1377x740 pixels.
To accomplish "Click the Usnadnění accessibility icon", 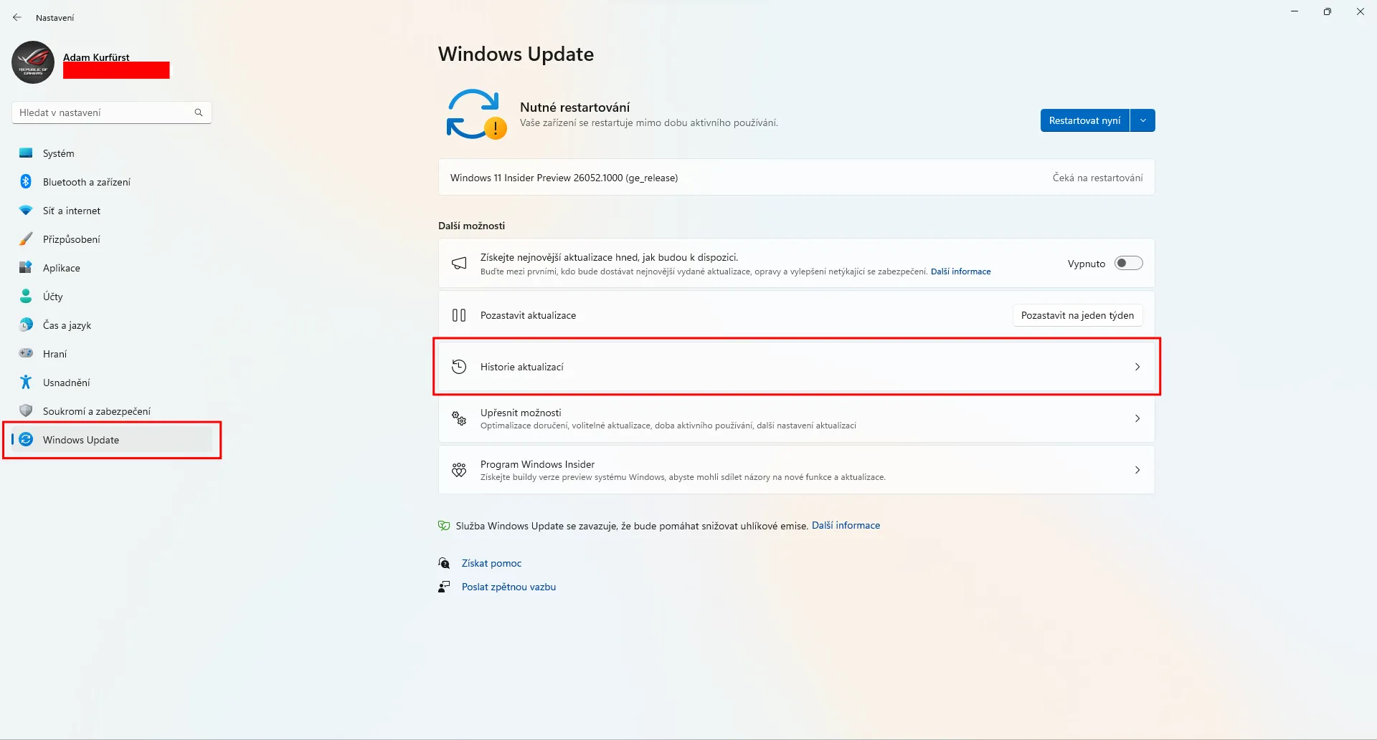I will [26, 382].
